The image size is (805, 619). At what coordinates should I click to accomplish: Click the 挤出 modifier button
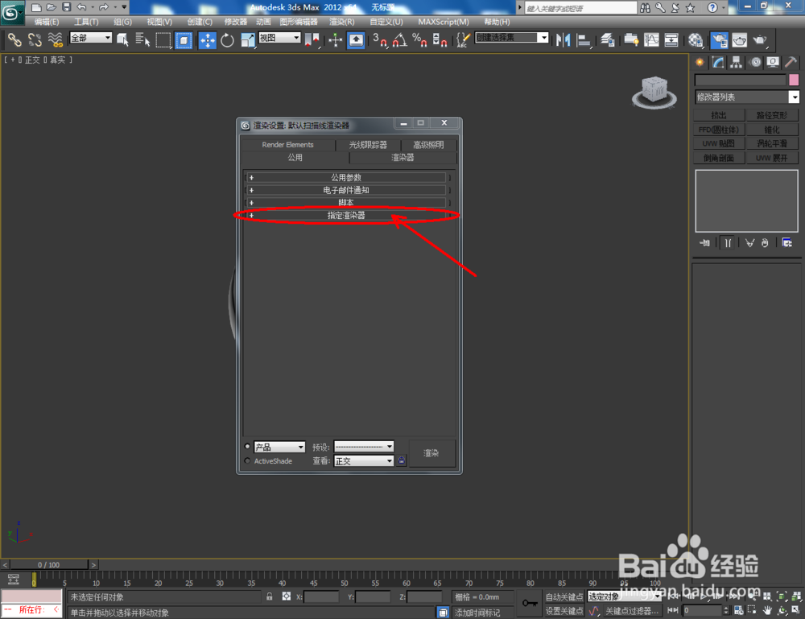pyautogui.click(x=719, y=115)
